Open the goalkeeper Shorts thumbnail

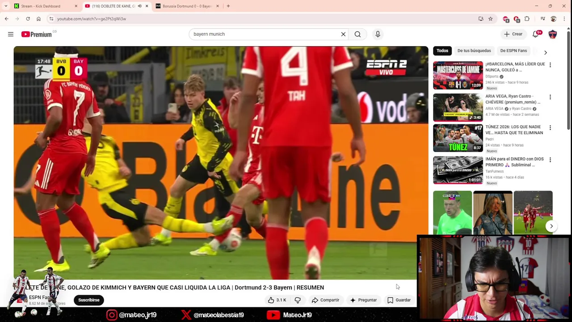(452, 212)
